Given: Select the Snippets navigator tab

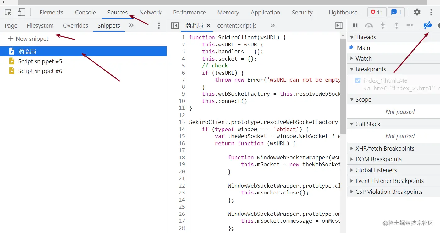Looking at the screenshot, I should tap(109, 26).
